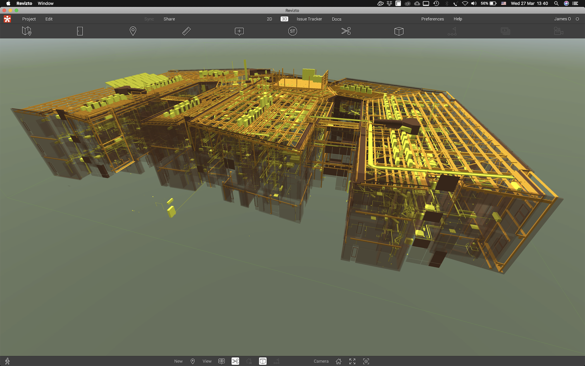Open the objects cube tool in toolbar
Viewport: 585px width, 366px height.
tap(399, 31)
